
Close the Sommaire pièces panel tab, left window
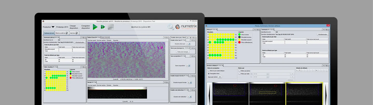coord(58,38)
